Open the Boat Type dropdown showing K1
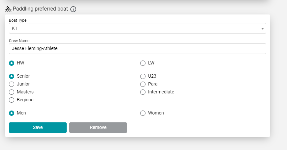The image size is (287, 150). (138, 28)
